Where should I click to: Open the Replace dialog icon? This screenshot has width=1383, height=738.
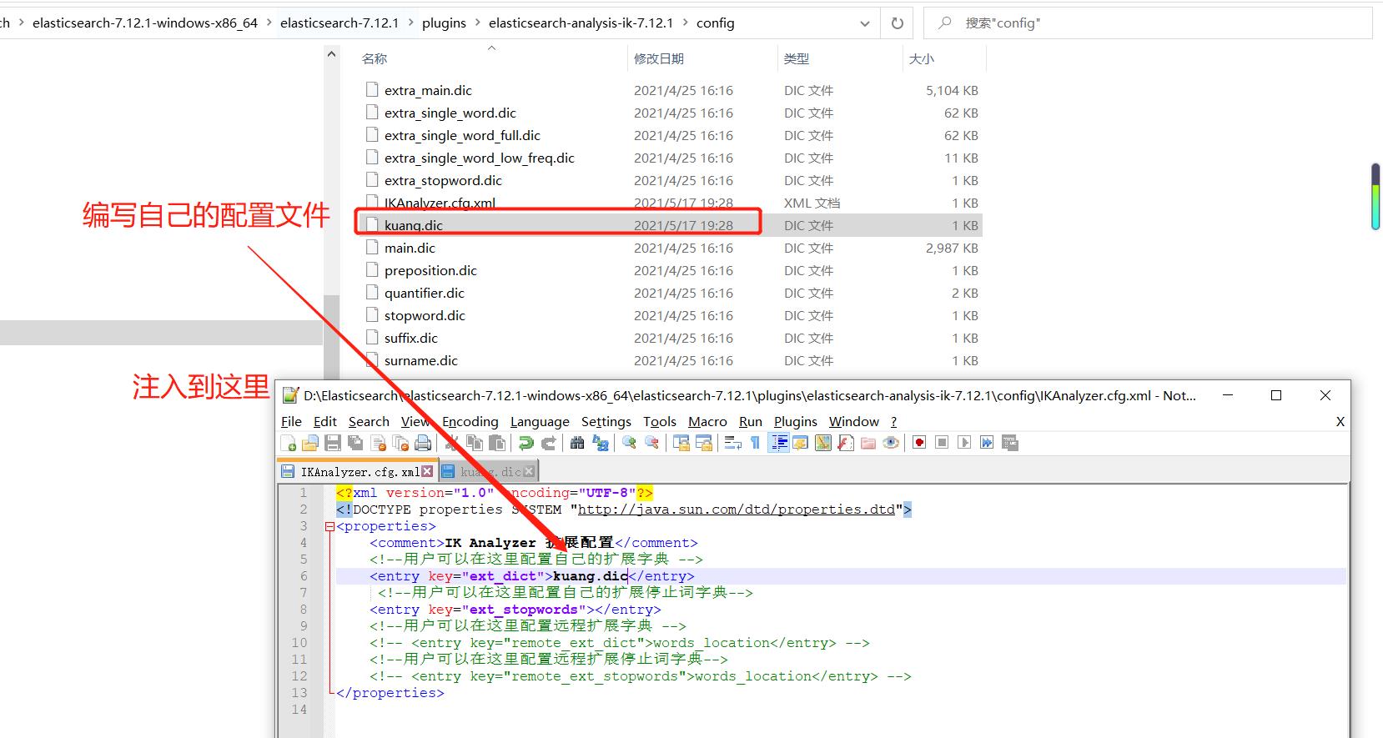[600, 443]
